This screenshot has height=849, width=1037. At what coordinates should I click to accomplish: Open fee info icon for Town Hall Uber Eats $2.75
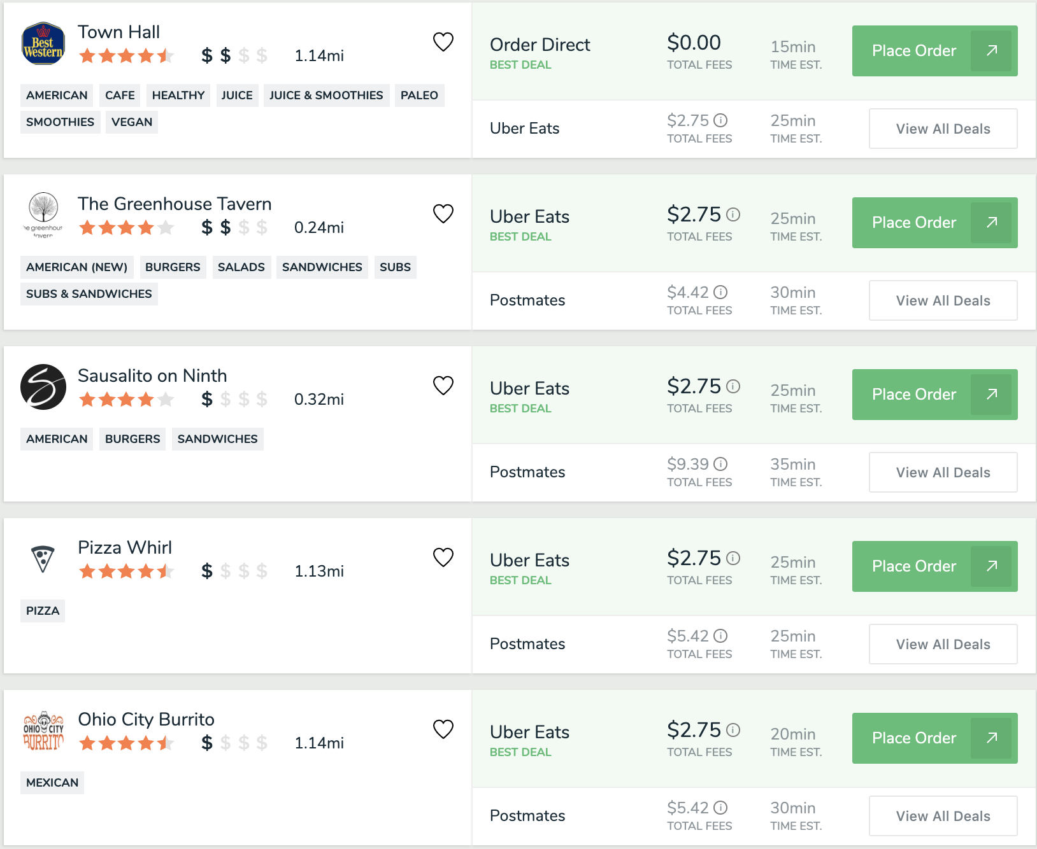[x=720, y=120]
